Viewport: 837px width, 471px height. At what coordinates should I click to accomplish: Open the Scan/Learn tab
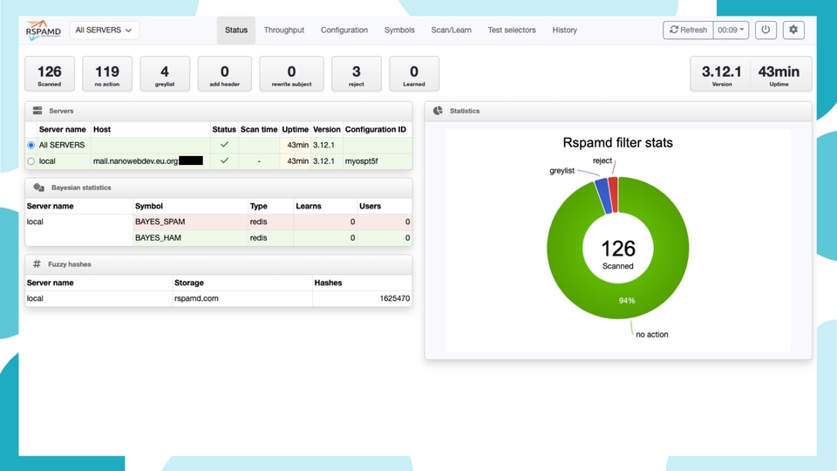451,30
